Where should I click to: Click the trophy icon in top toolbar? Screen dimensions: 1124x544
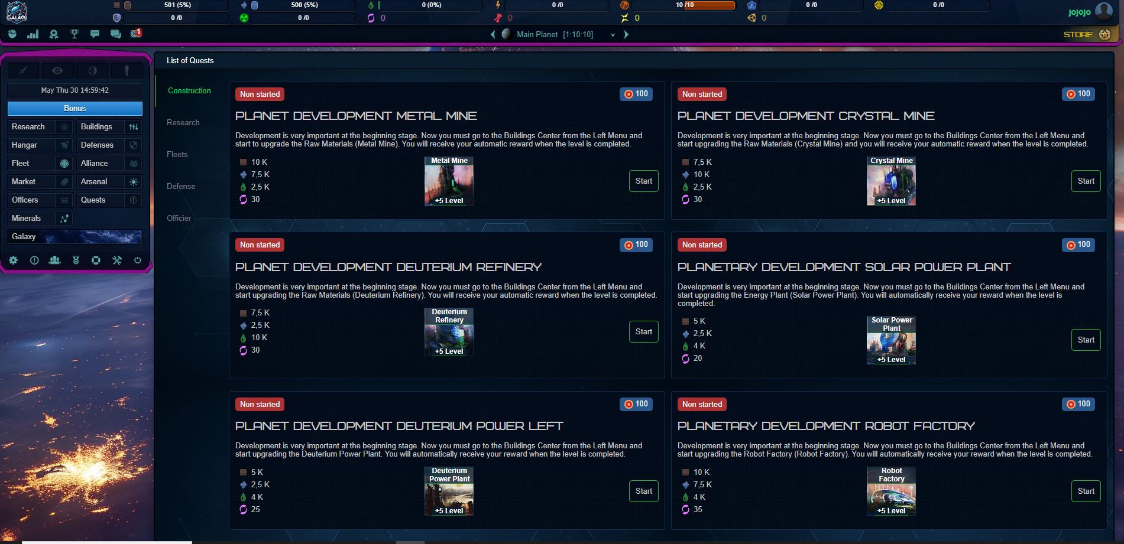[74, 34]
